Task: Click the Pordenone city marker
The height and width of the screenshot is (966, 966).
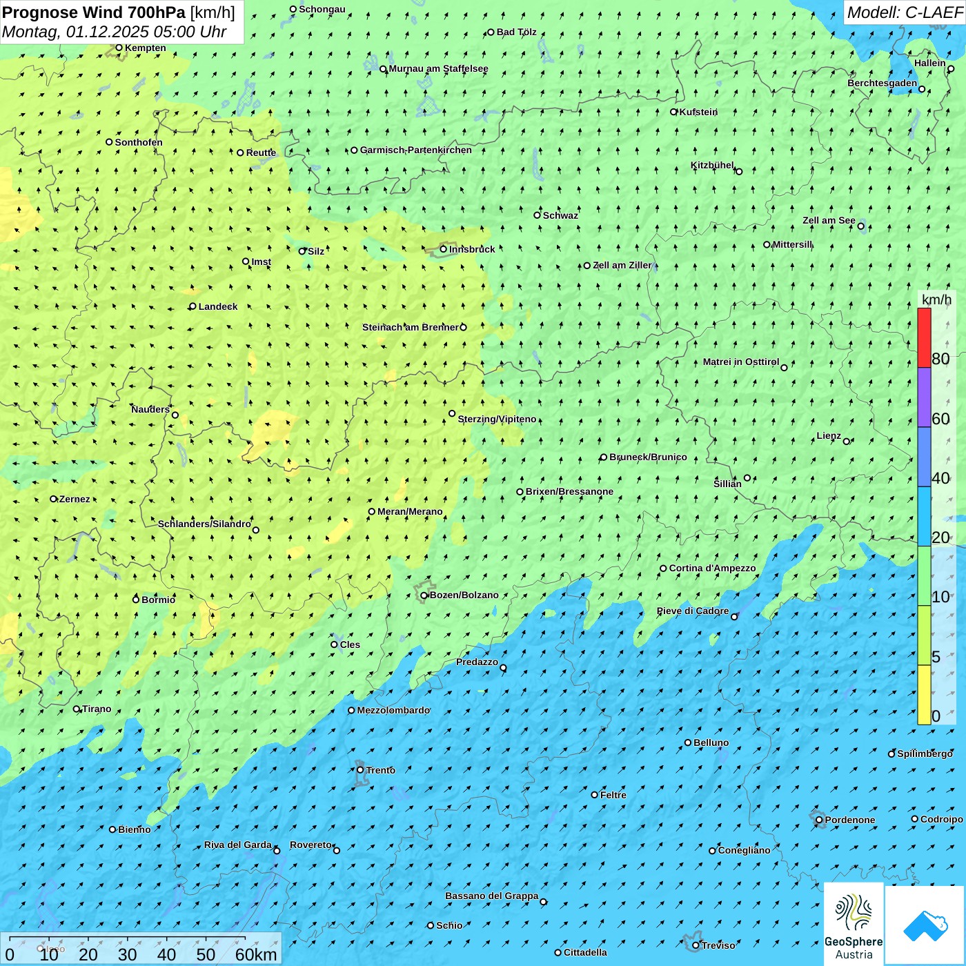Action: point(819,820)
